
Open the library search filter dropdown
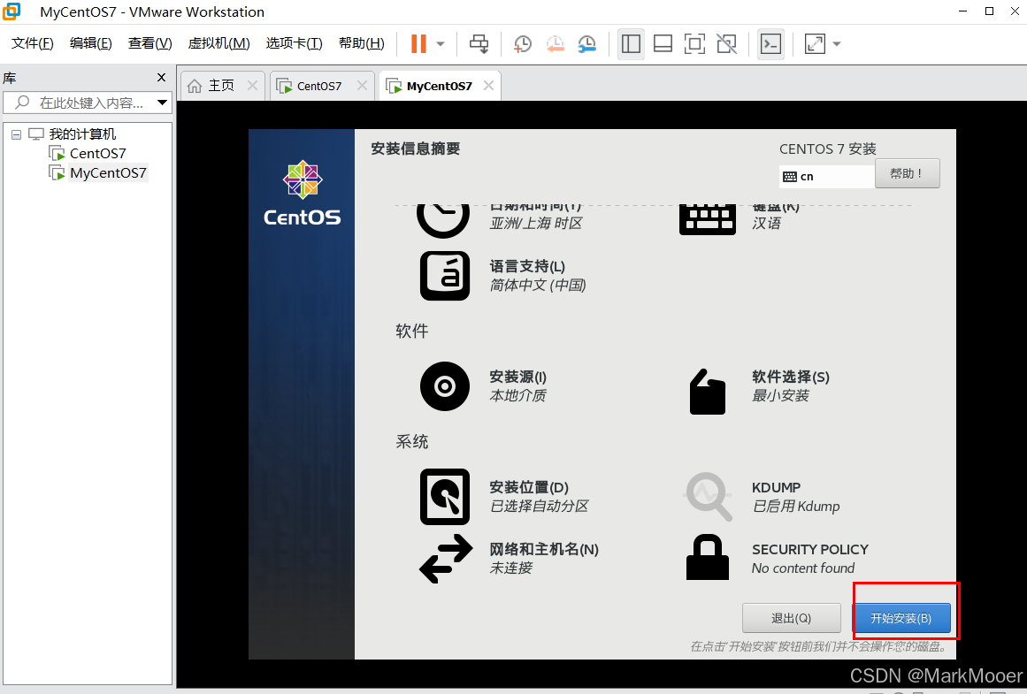pos(162,103)
